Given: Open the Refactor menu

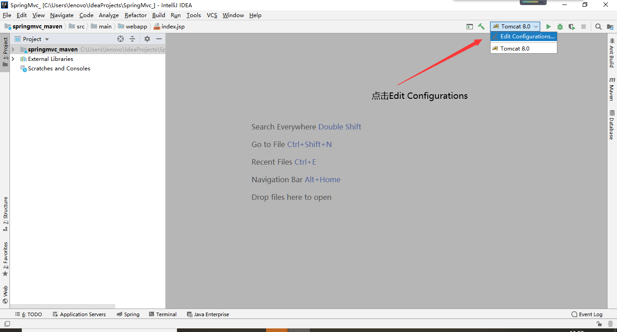Looking at the screenshot, I should 136,15.
